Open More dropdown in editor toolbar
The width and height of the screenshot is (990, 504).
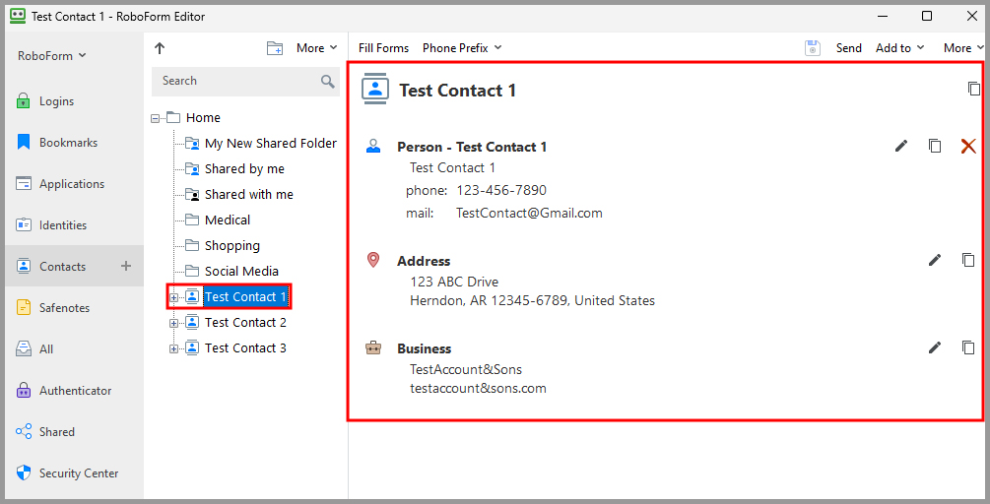tap(963, 48)
